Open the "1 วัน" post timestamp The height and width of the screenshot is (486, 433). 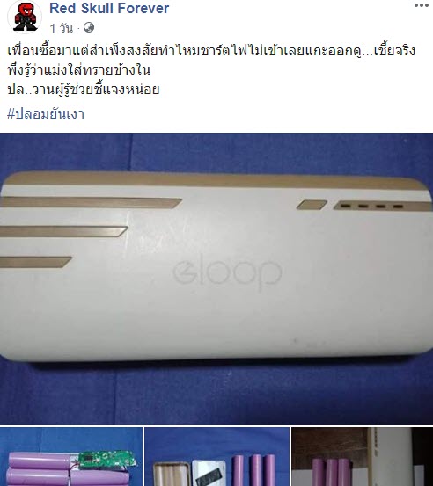(62, 28)
